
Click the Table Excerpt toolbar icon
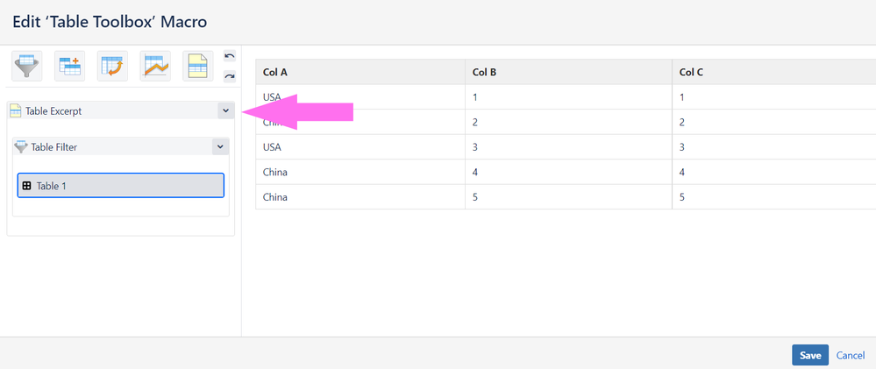[198, 66]
